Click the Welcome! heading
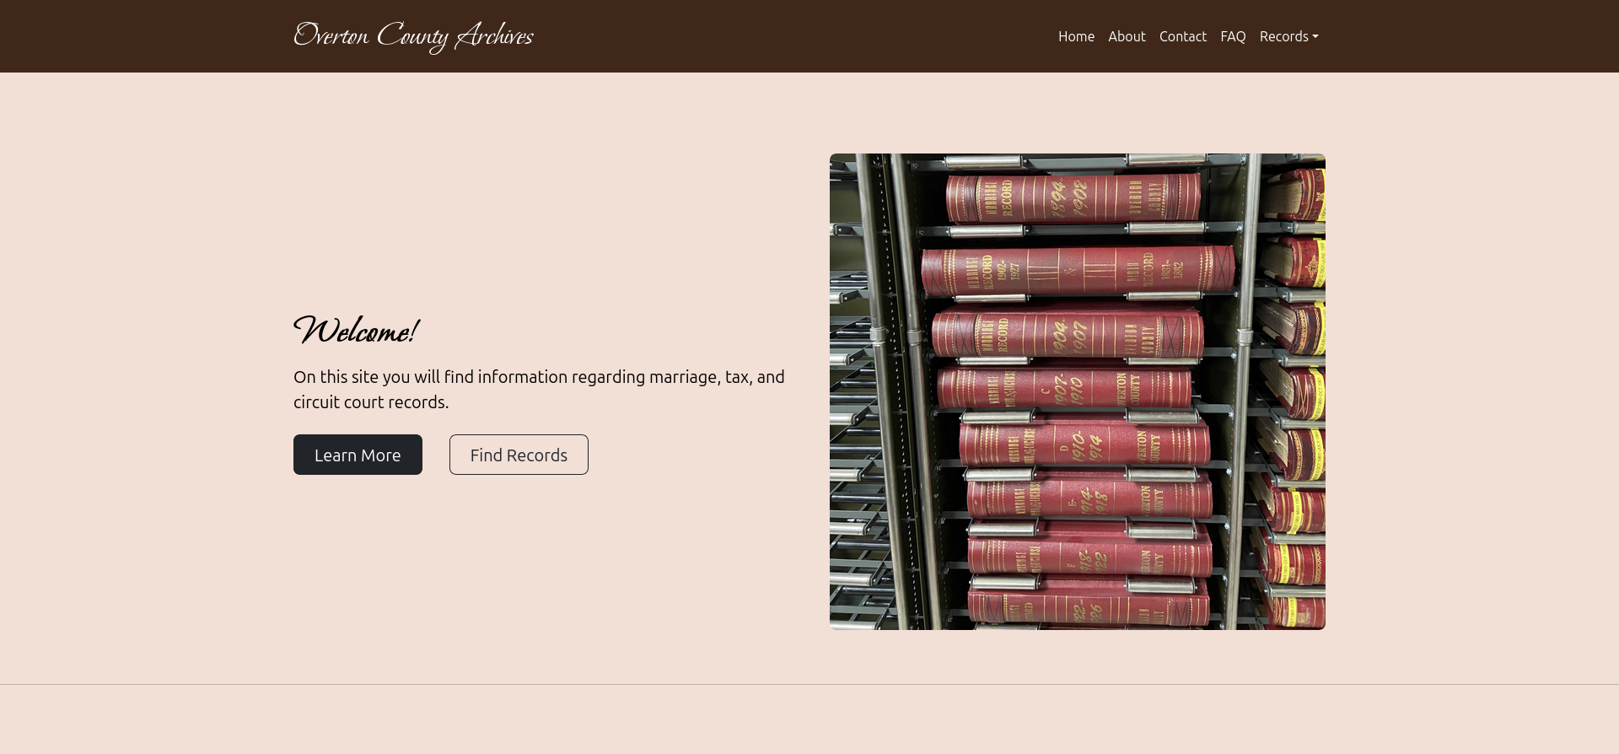 click(x=356, y=331)
